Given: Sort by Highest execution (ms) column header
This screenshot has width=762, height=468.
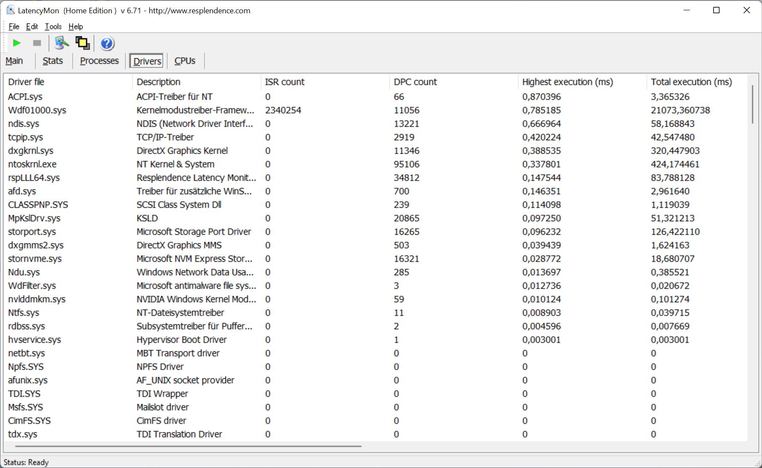Looking at the screenshot, I should pos(567,82).
